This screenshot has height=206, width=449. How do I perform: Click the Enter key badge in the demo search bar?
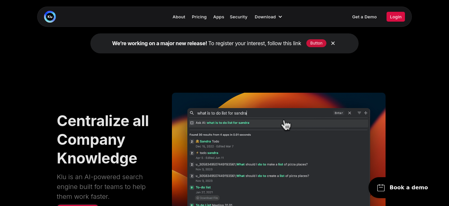tap(339, 113)
